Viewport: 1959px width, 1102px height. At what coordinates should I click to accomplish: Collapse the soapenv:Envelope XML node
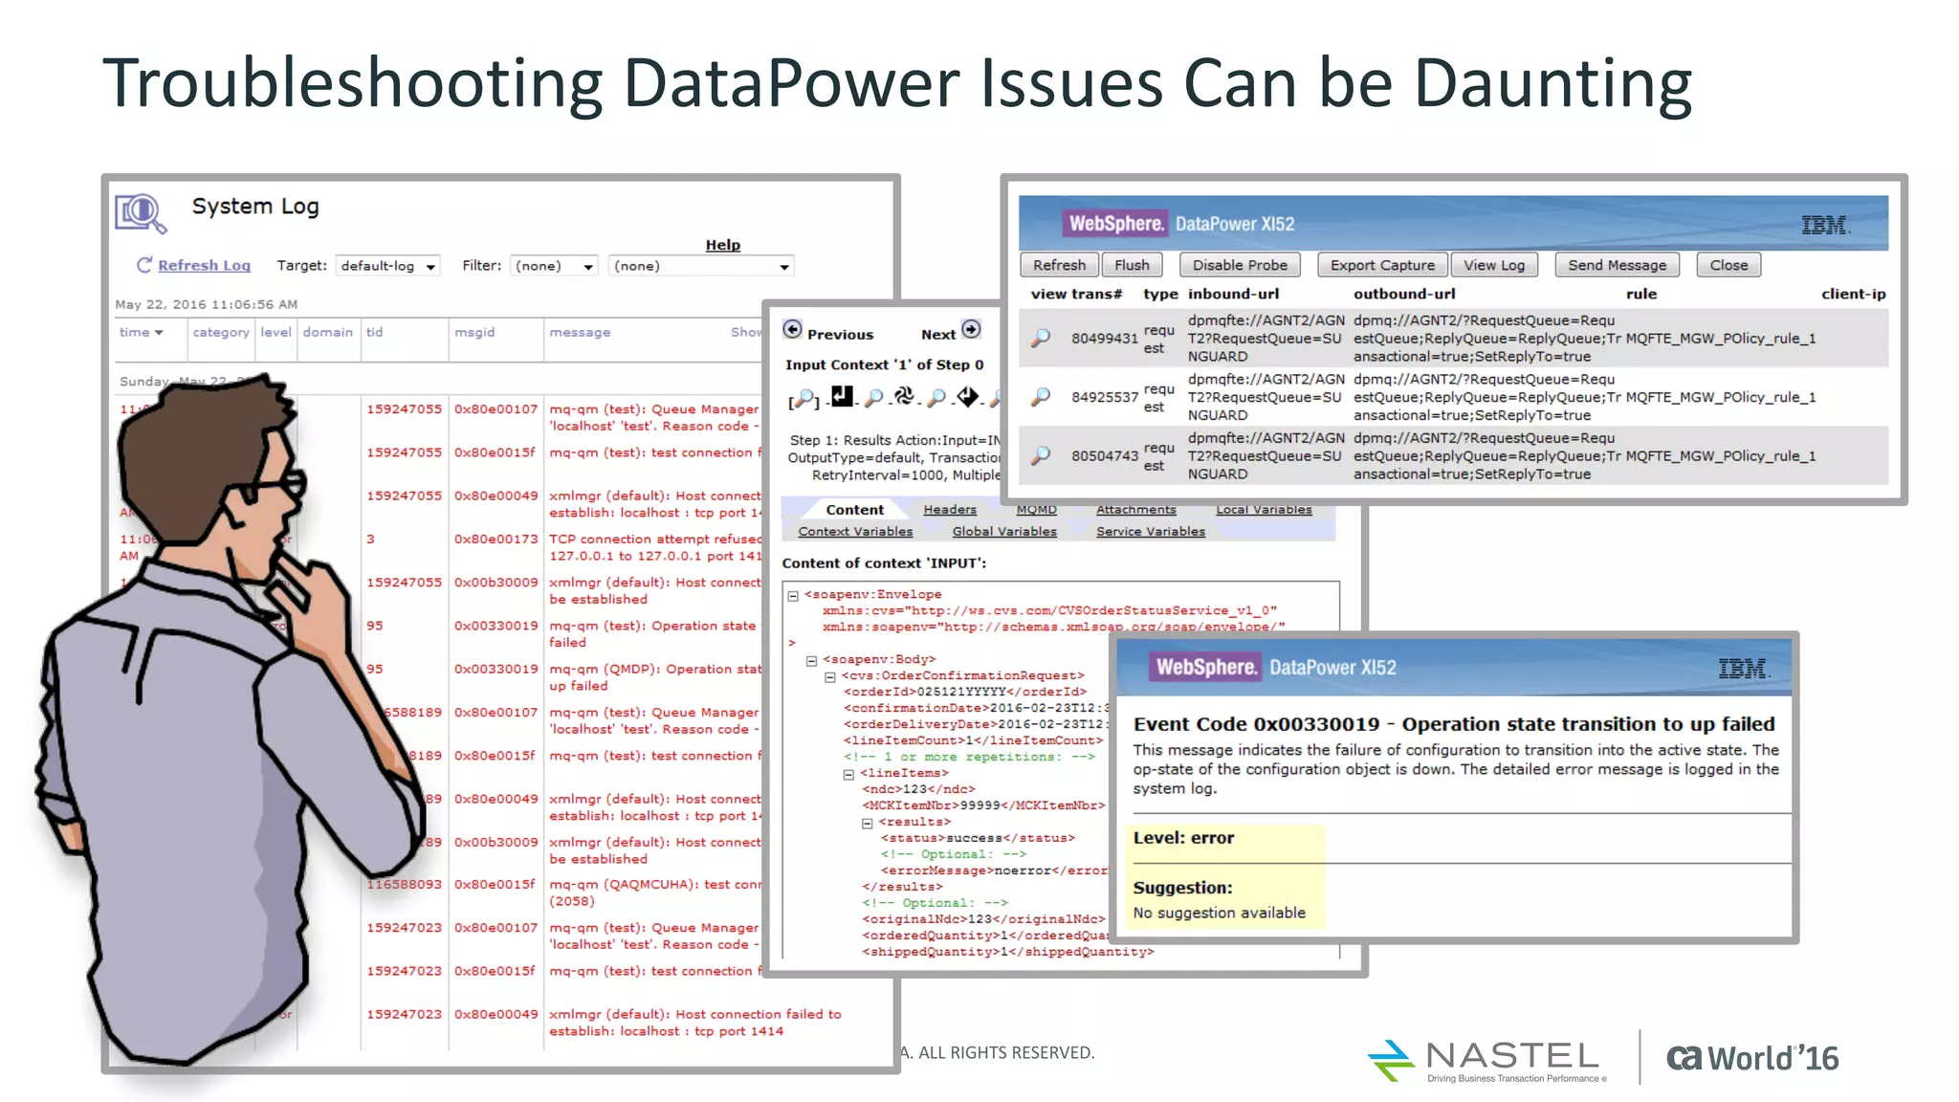[793, 596]
